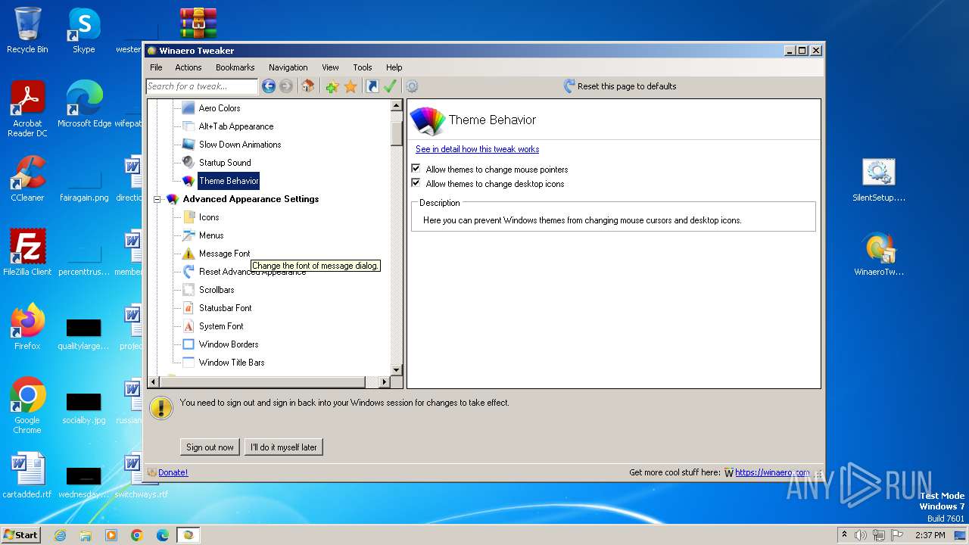969x545 pixels.
Task: Open Internet Explorer from taskbar
Action: (x=60, y=535)
